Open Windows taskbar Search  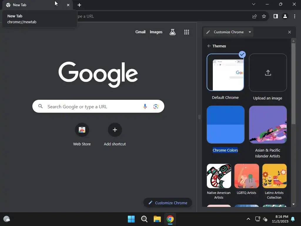point(144,219)
